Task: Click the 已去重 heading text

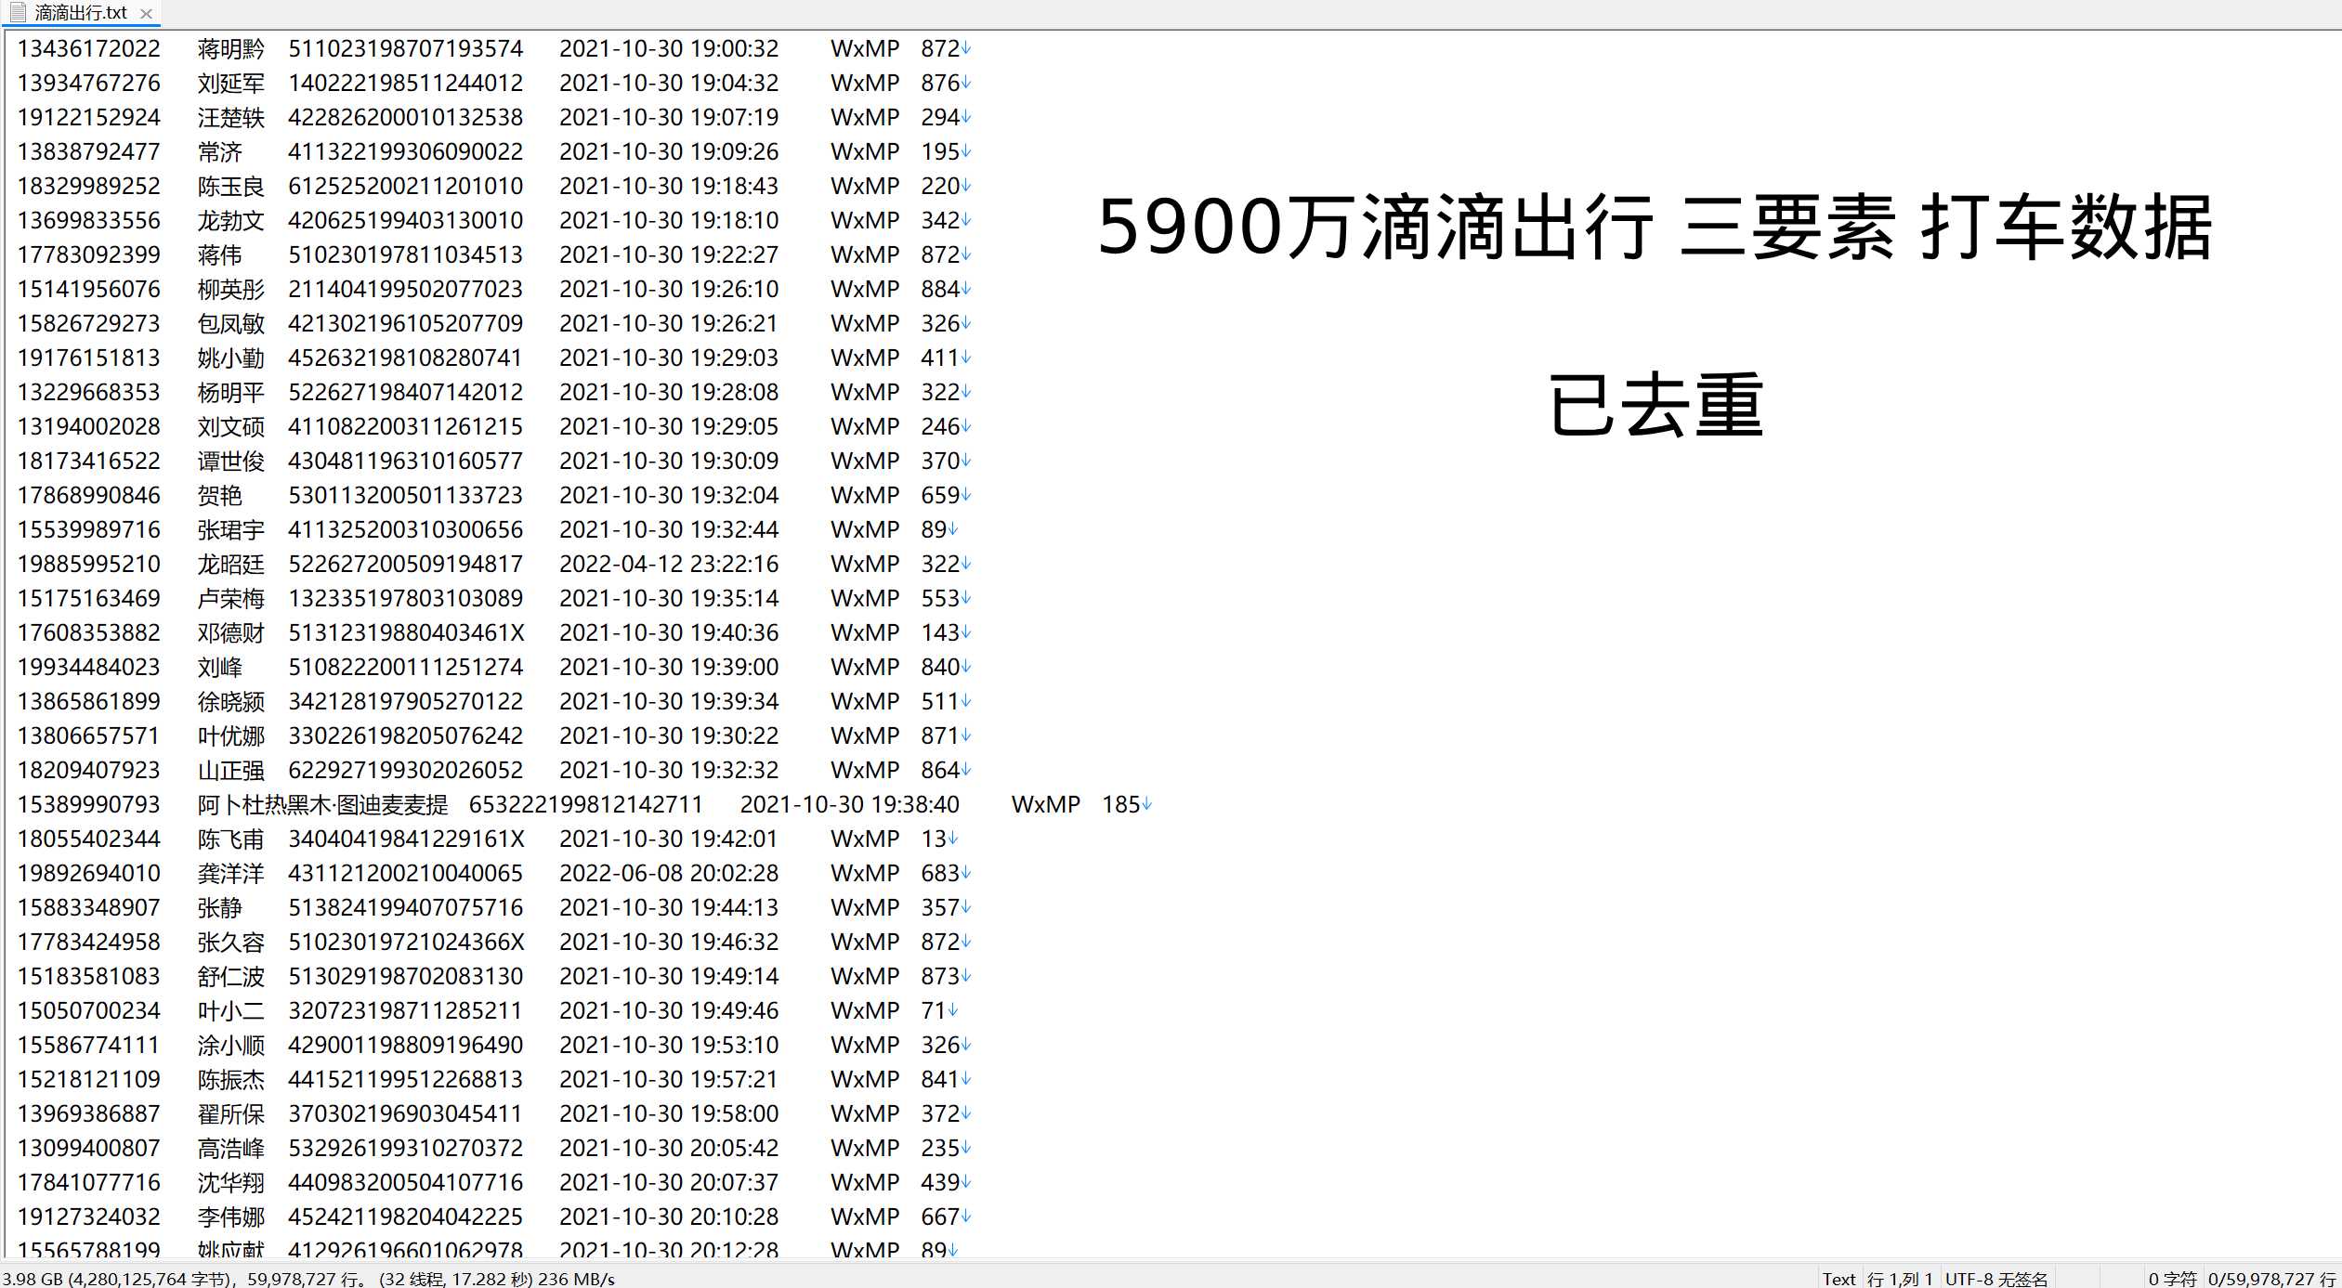Action: pos(1655,405)
